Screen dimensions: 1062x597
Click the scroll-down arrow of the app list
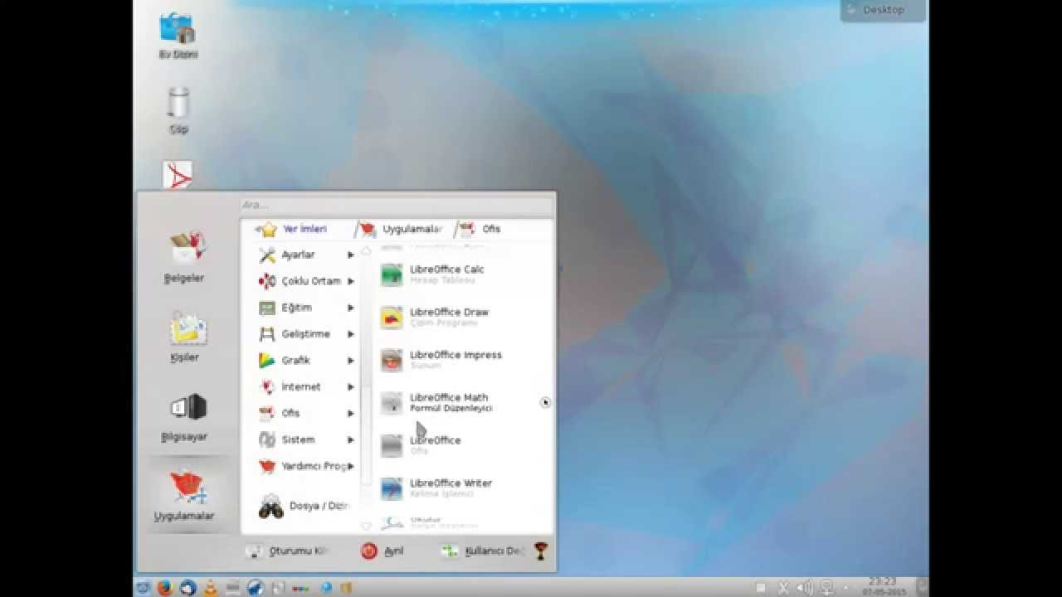point(366,526)
